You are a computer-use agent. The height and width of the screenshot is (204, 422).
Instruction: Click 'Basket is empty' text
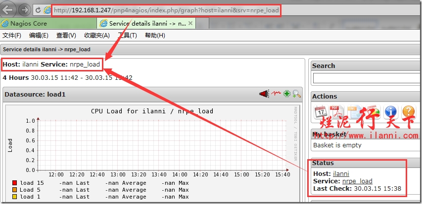(337, 145)
